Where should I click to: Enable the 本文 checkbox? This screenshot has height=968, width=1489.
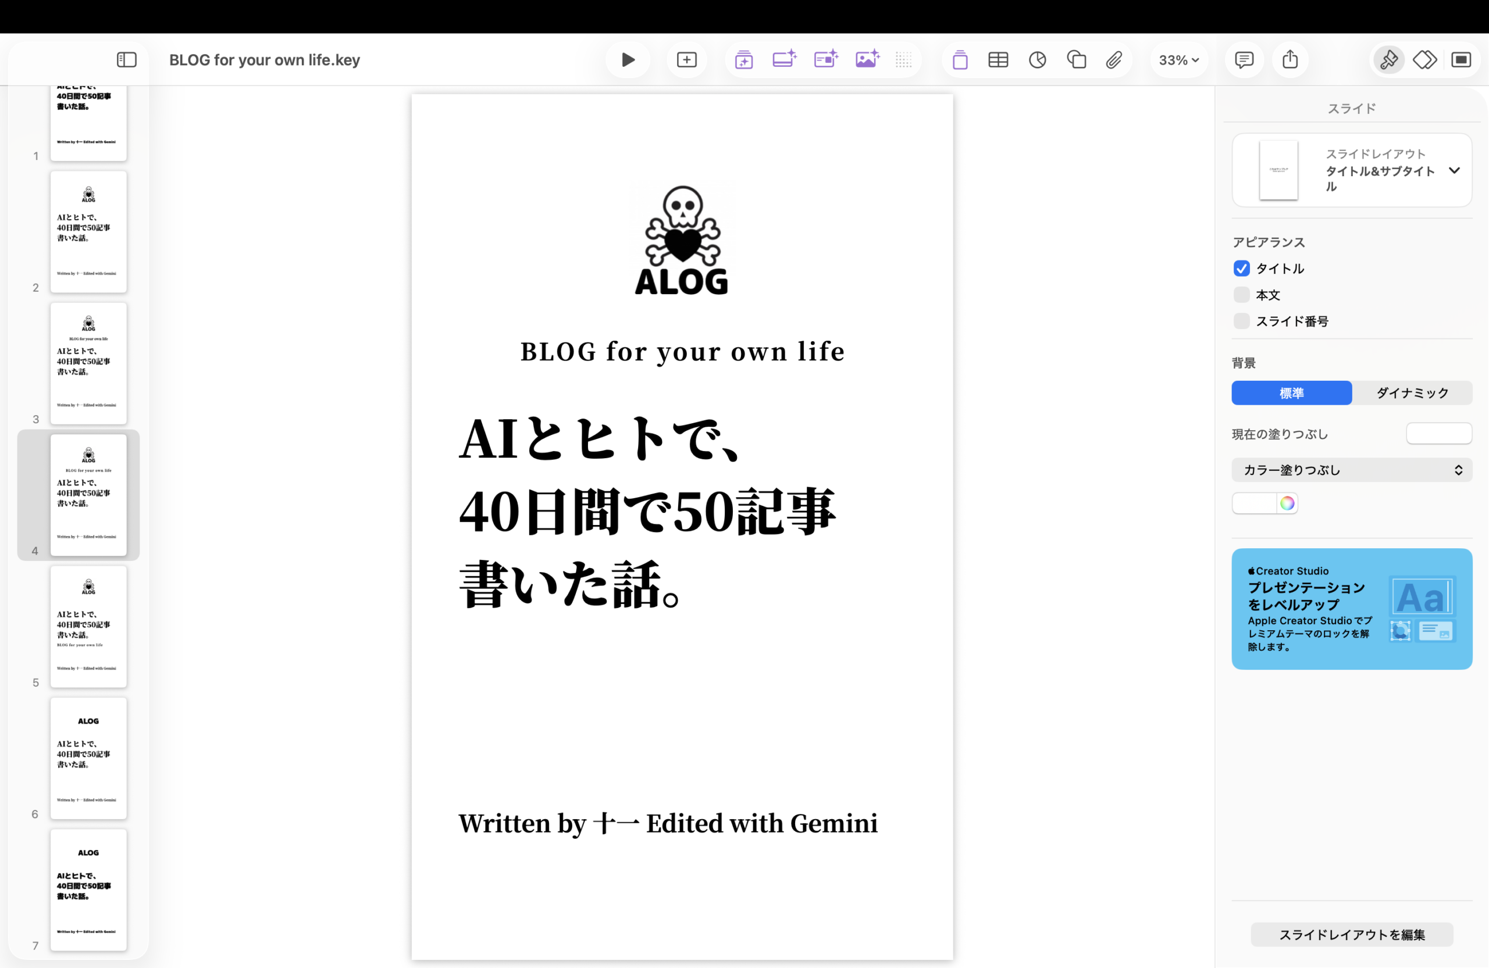pos(1241,295)
